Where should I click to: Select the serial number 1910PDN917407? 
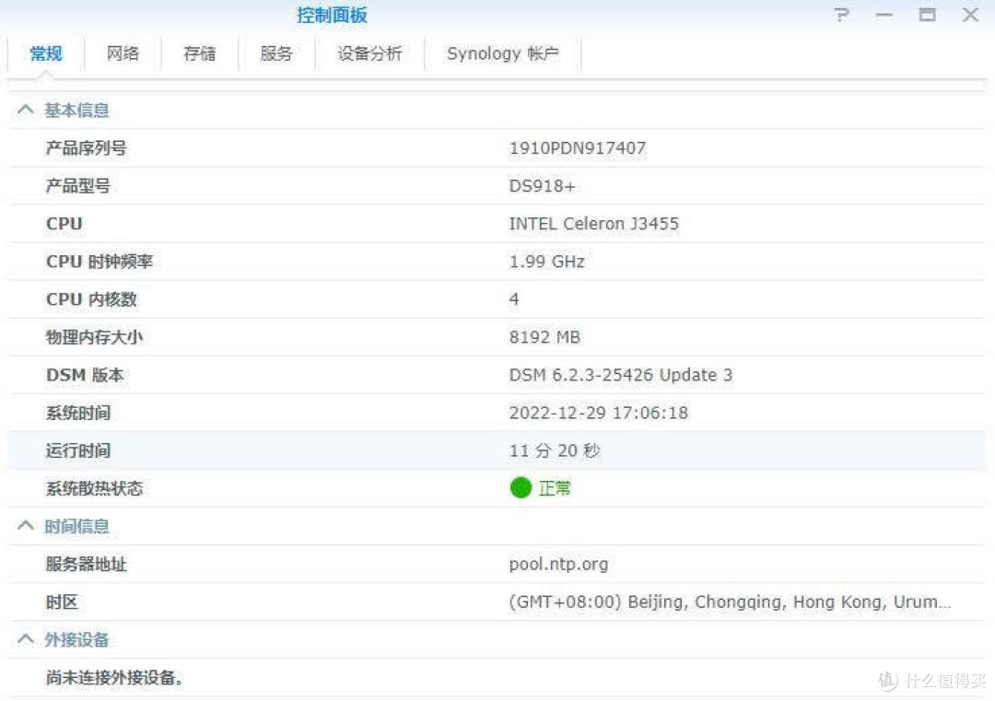578,148
